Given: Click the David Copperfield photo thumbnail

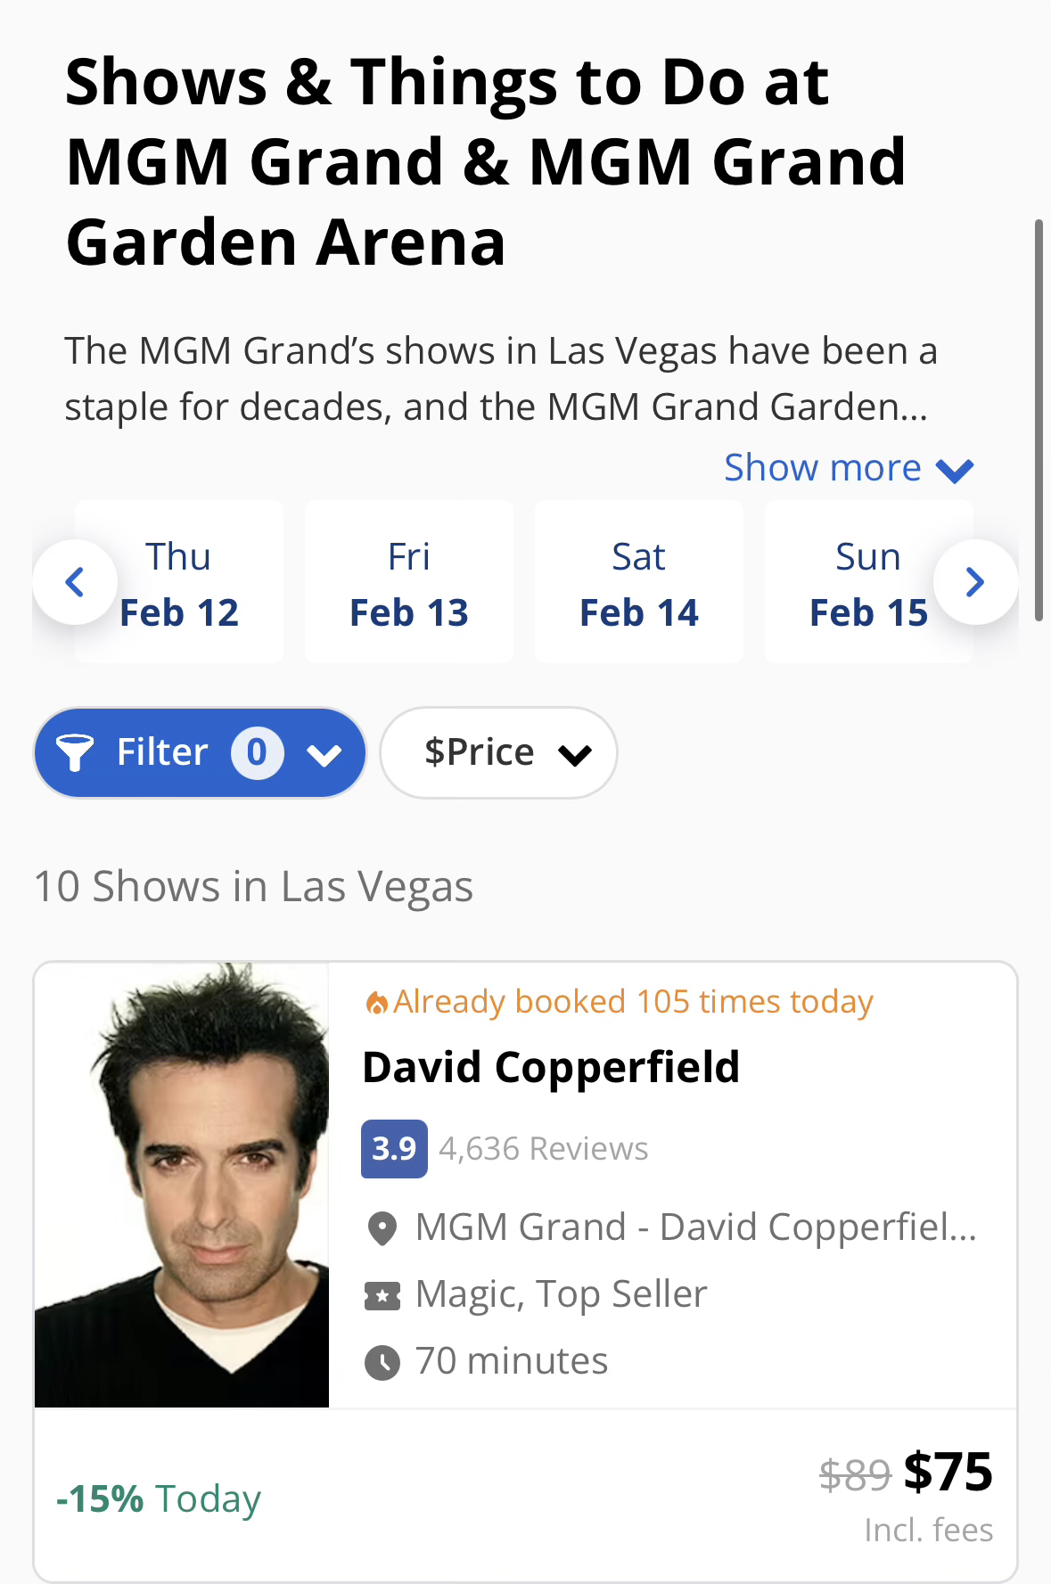Looking at the screenshot, I should point(182,1185).
